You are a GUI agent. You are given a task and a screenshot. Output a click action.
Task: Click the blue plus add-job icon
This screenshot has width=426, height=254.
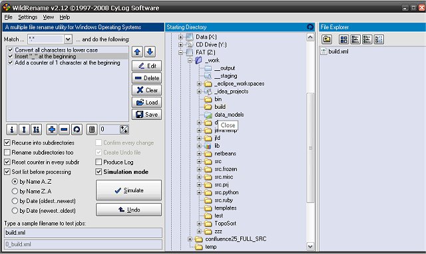pos(52,130)
